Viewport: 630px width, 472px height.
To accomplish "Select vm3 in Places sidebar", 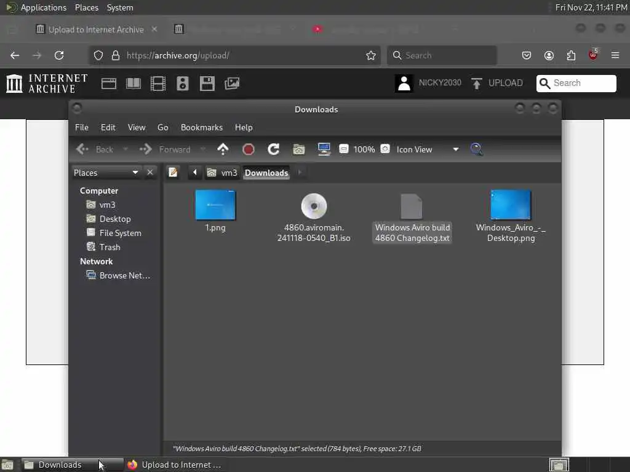I will pyautogui.click(x=102, y=205).
